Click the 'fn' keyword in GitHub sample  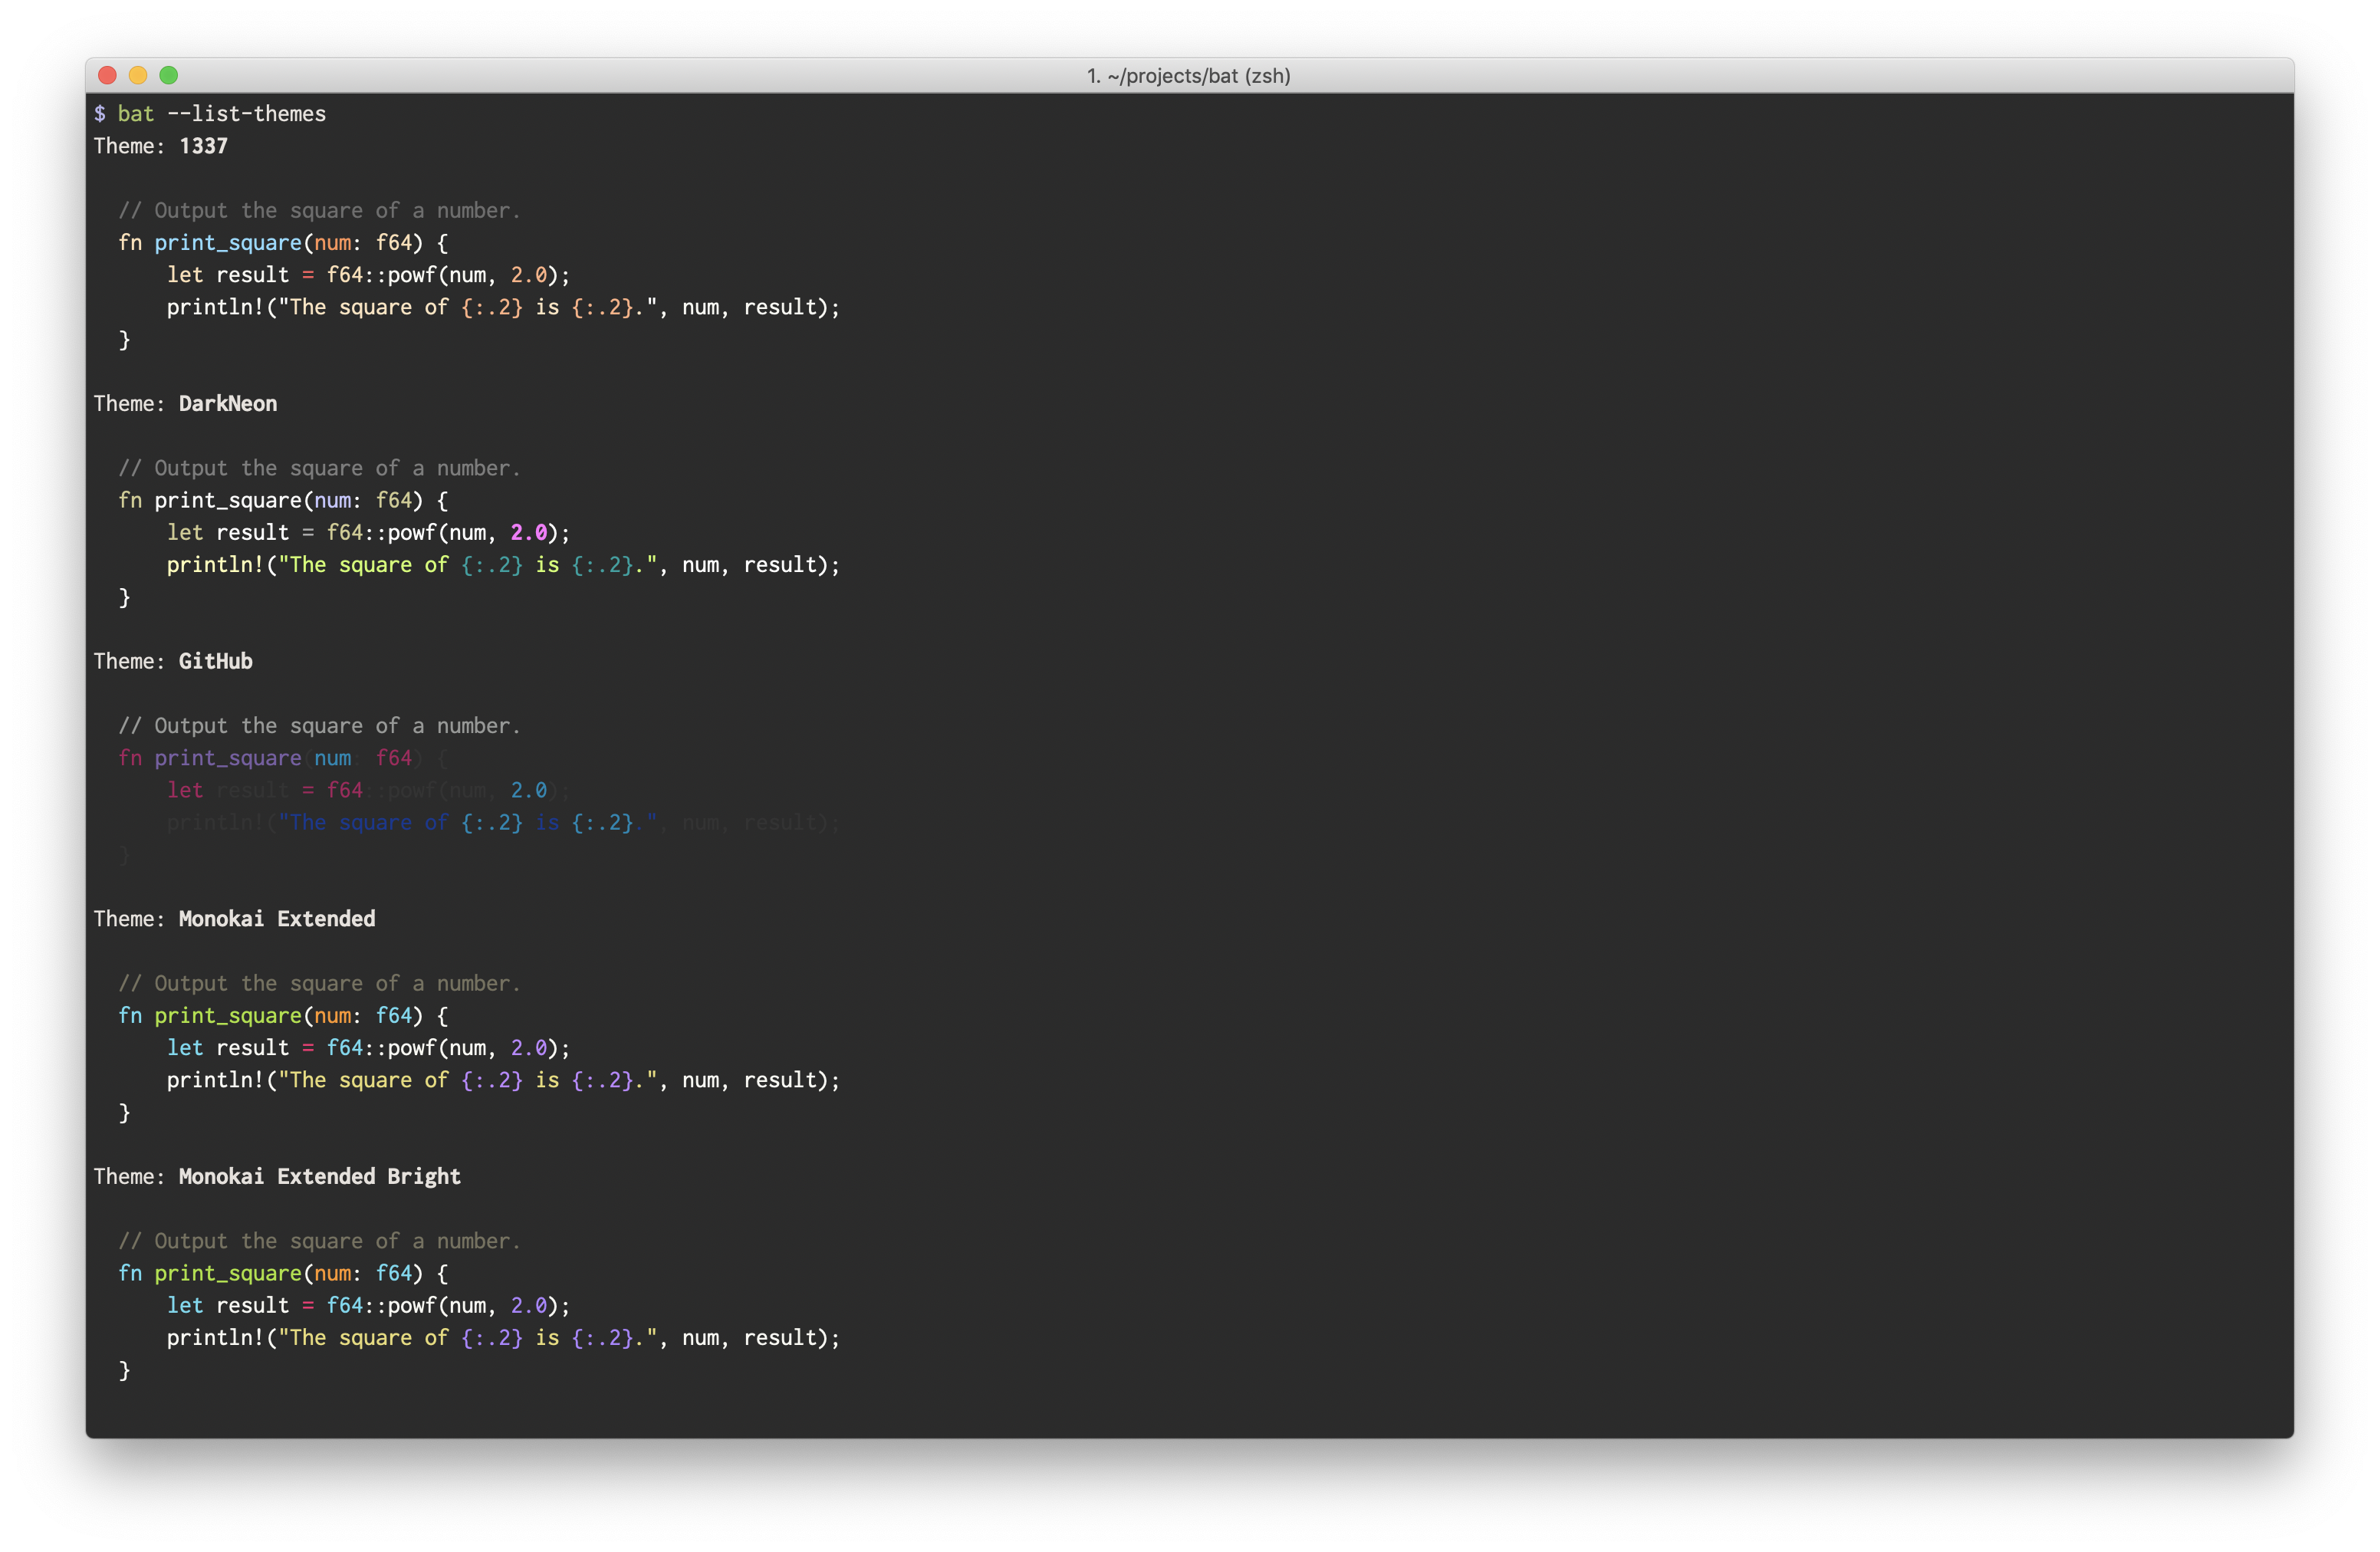(130, 758)
